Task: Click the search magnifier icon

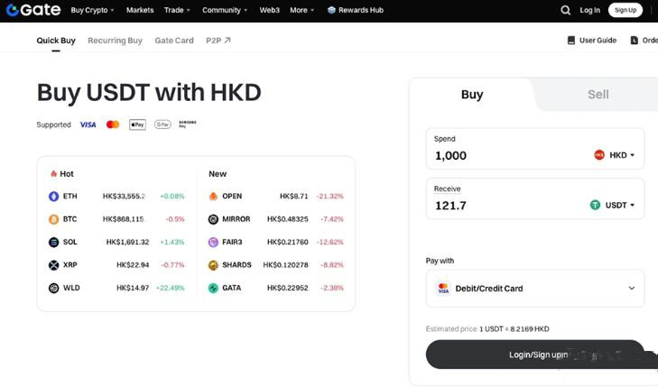Action: (x=565, y=10)
